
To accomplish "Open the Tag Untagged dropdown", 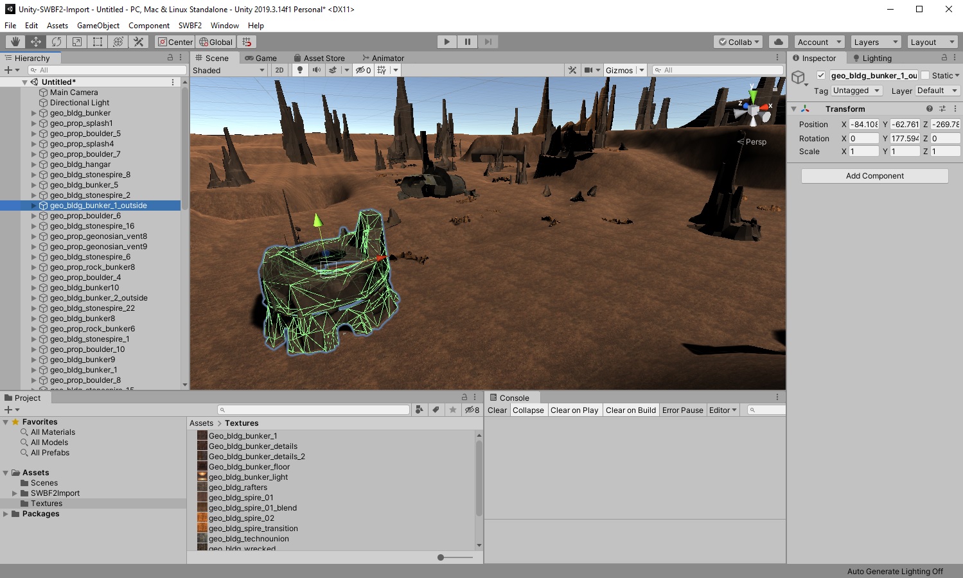I will 857,91.
